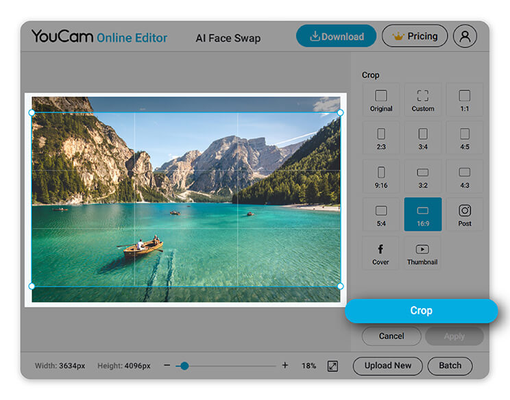Open the user account profile icon
The height and width of the screenshot is (400, 510).
[465, 36]
